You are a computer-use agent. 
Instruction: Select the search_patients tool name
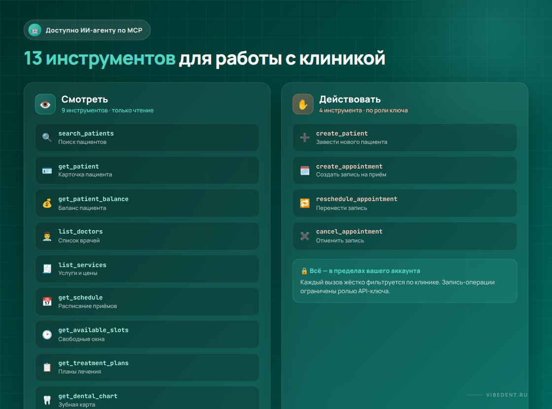click(86, 134)
